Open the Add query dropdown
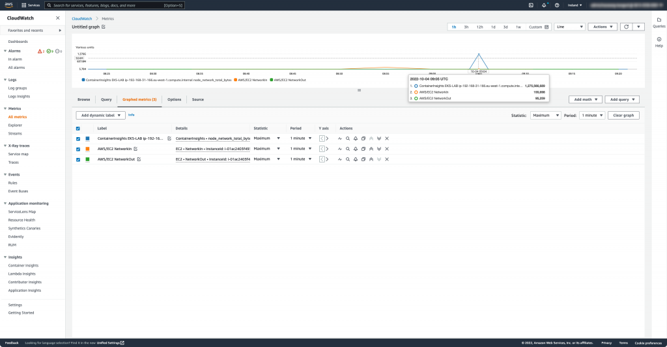This screenshot has height=347, width=667. click(622, 99)
